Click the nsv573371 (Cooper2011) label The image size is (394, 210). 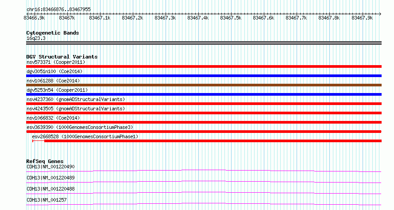click(56, 62)
